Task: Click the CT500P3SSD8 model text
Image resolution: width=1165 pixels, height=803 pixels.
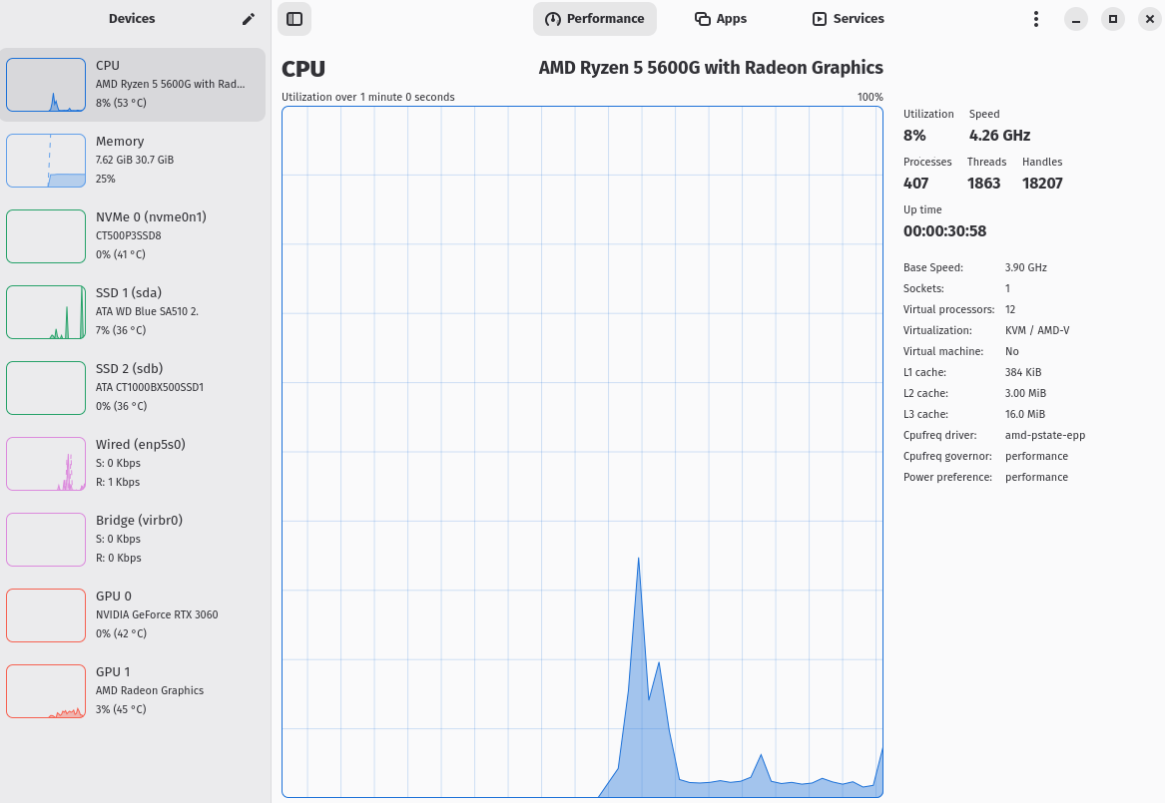Action: pyautogui.click(x=129, y=235)
